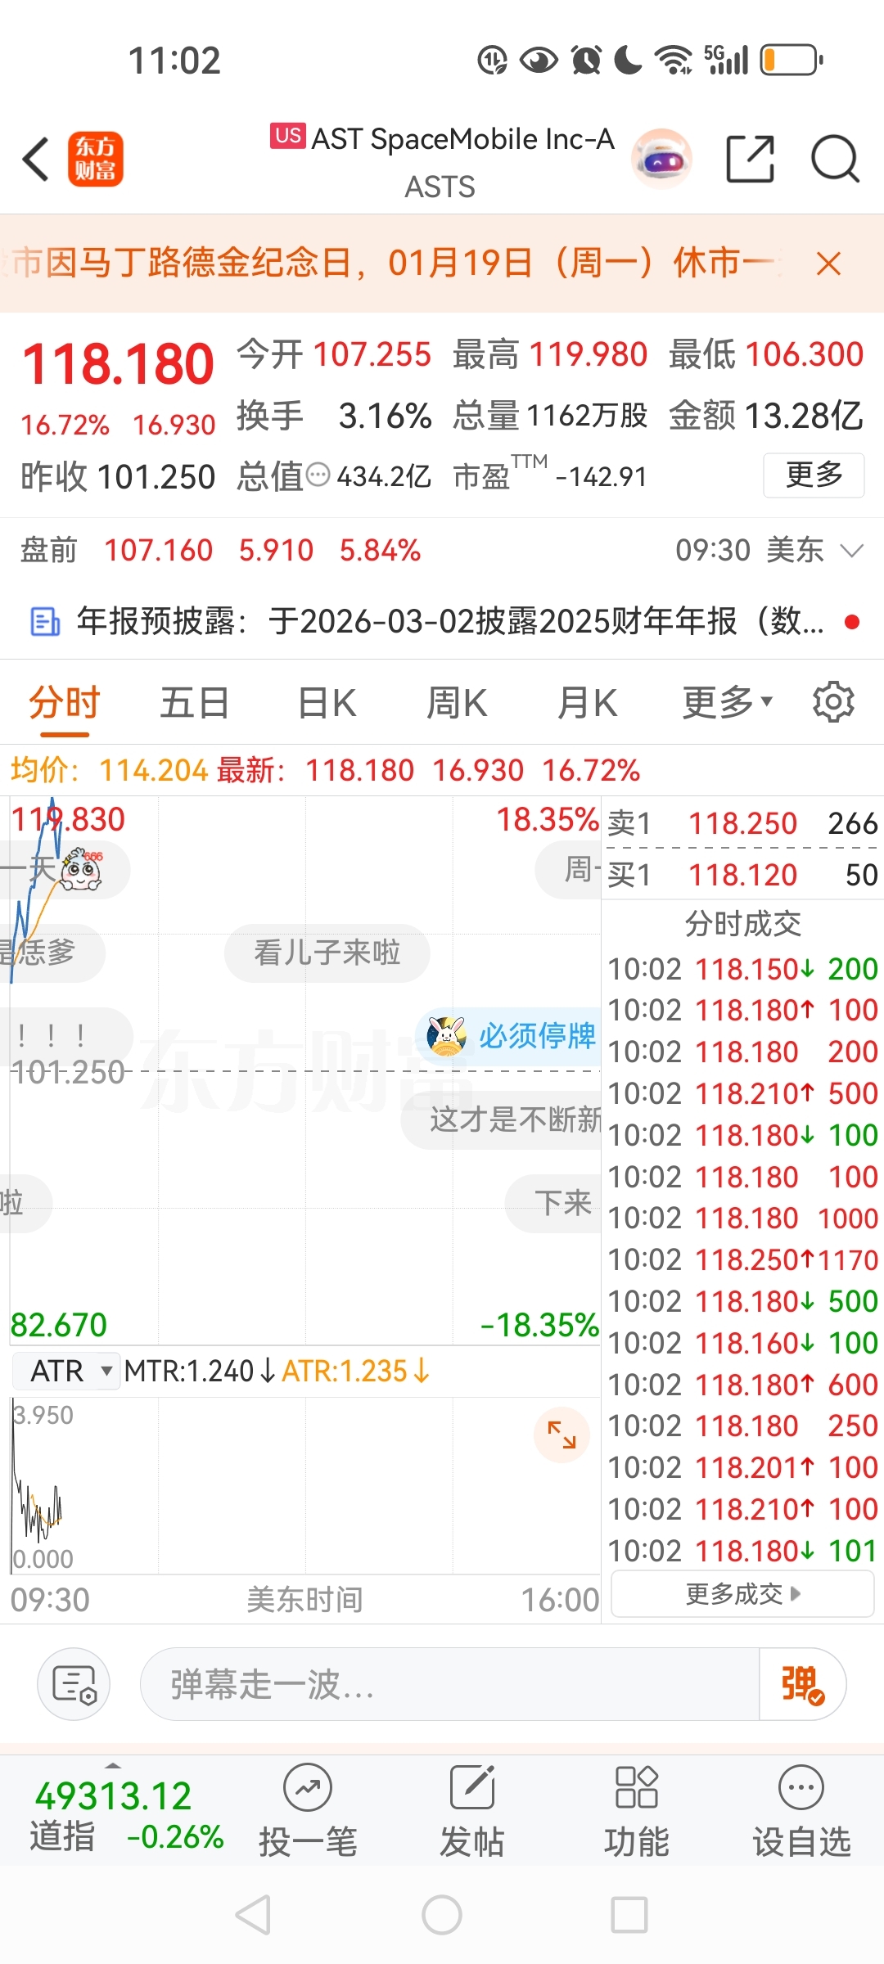Switch to the 日K chart tab
This screenshot has width=884, height=1964.
click(x=327, y=703)
